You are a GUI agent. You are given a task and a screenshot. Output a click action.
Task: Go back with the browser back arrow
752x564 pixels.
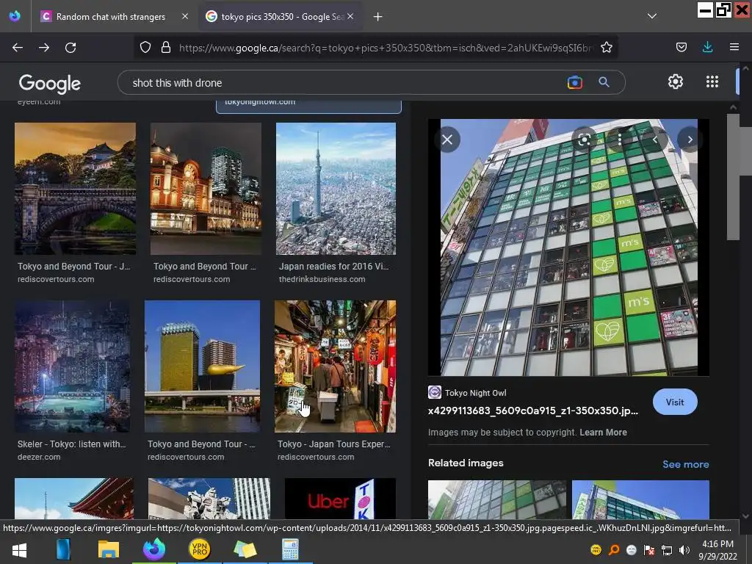coord(18,48)
